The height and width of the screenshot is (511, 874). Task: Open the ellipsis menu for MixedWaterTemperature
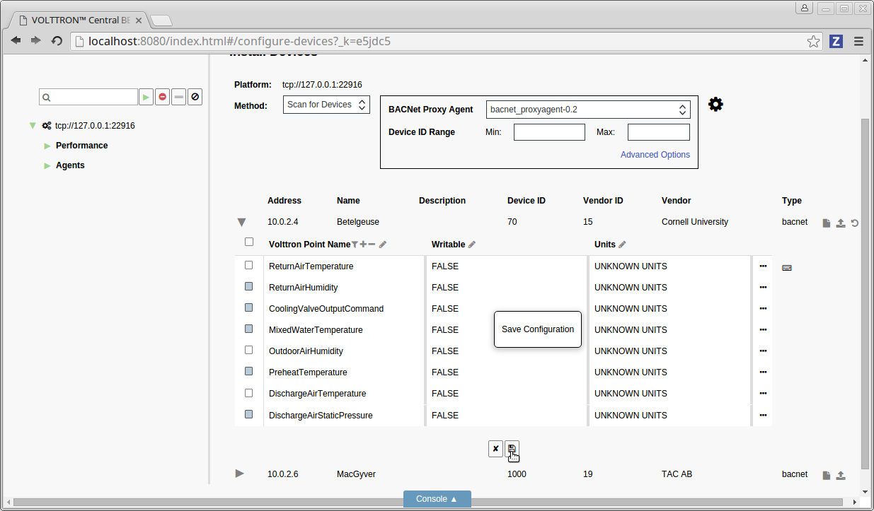click(x=763, y=330)
